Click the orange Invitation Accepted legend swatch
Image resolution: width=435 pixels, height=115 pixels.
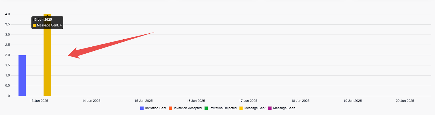click(x=170, y=108)
